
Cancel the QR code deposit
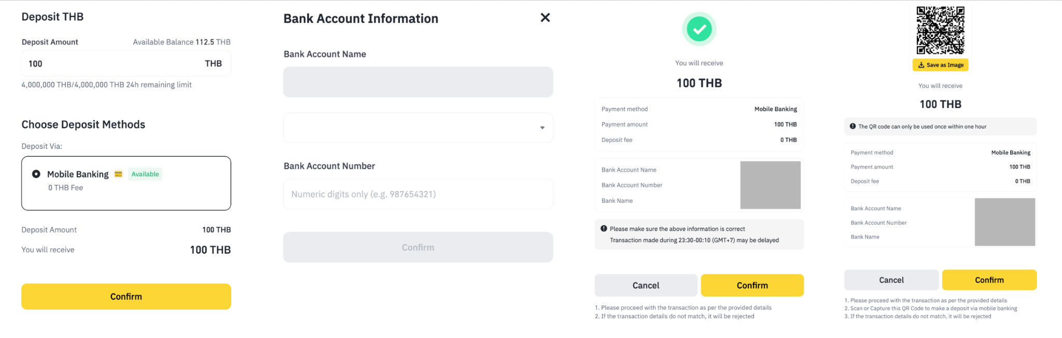coord(891,280)
